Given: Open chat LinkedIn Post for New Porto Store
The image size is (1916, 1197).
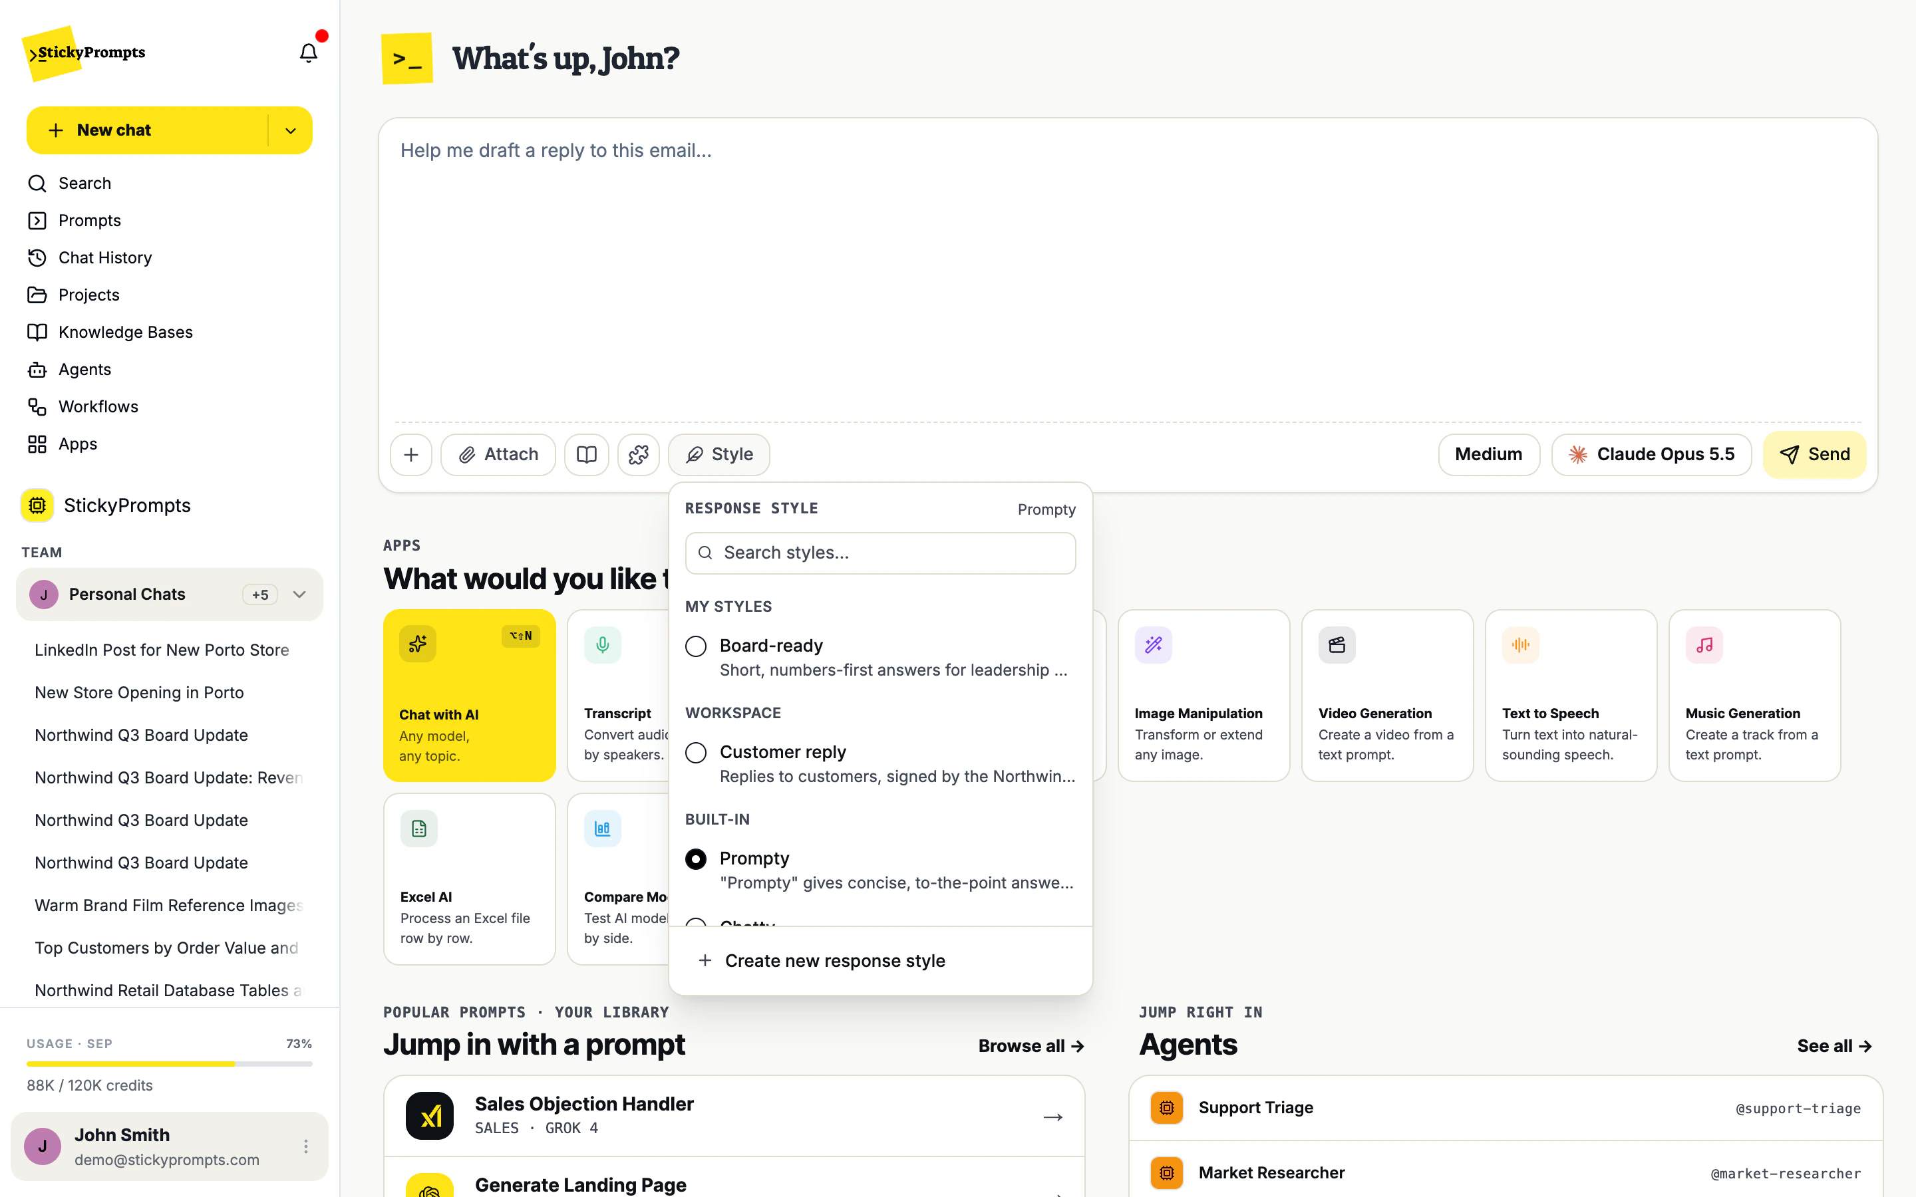Looking at the screenshot, I should point(162,650).
